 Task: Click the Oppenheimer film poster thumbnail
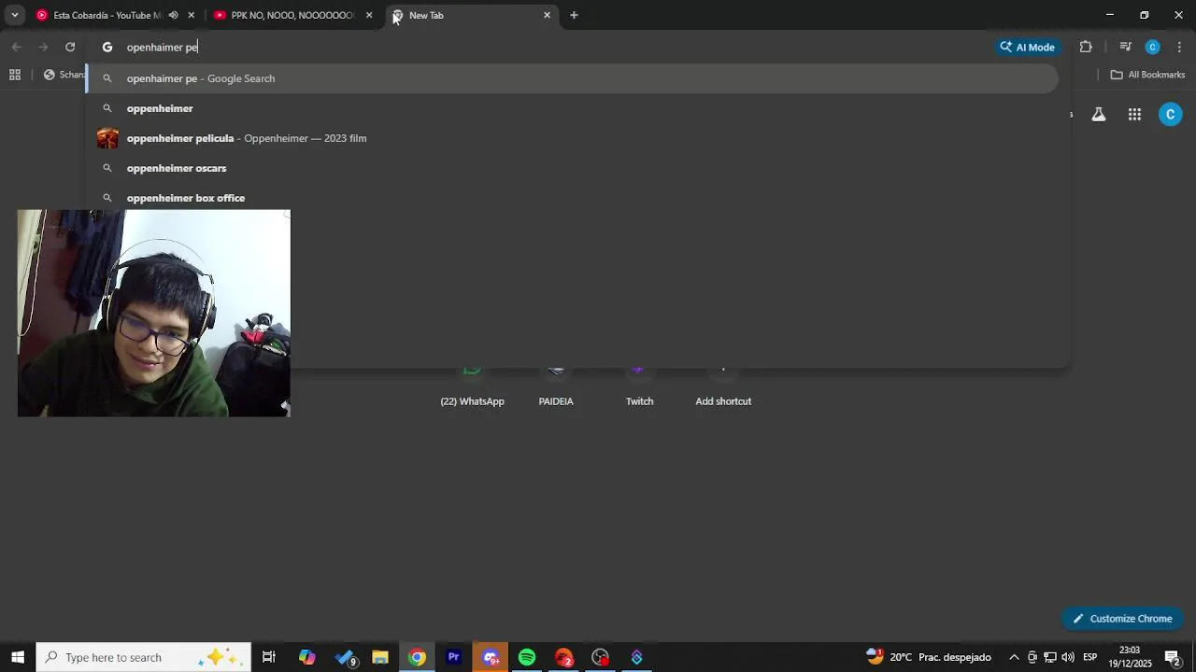point(108,138)
